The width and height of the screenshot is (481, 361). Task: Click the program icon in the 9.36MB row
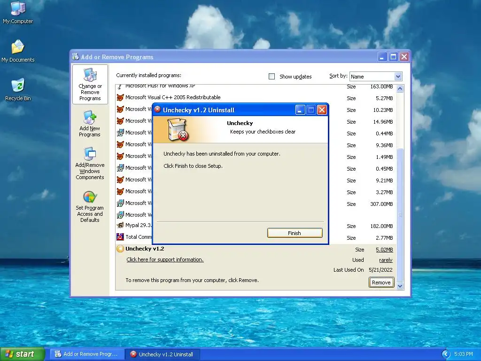pos(120,144)
